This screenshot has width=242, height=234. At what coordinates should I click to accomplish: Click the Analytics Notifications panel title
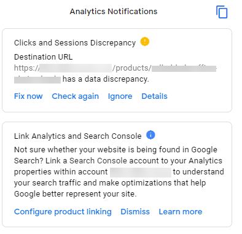pos(114,11)
